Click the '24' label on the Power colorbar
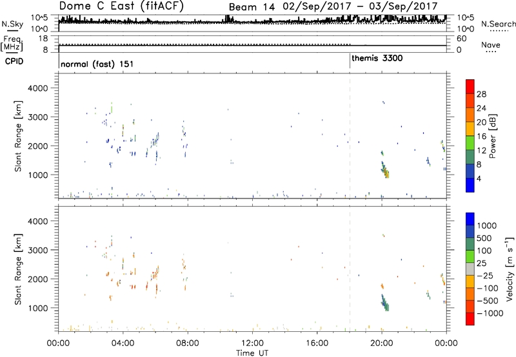 (x=481, y=108)
